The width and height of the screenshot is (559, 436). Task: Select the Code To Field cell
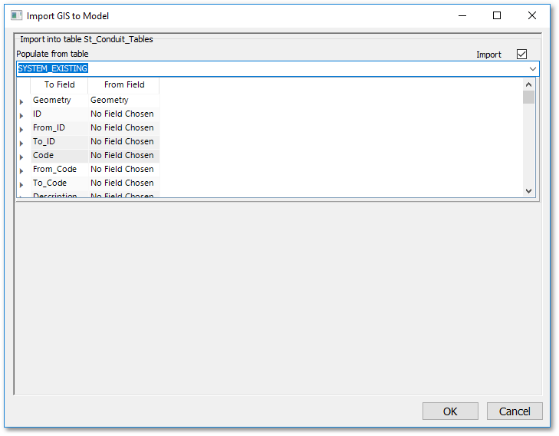(60, 156)
